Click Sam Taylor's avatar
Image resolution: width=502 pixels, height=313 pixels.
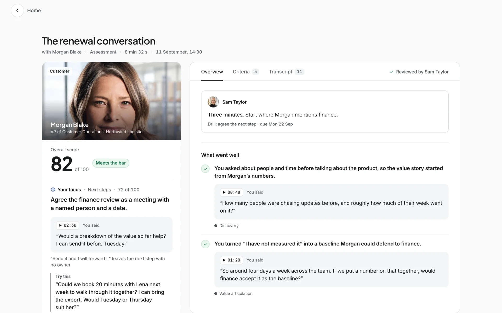pos(213,102)
